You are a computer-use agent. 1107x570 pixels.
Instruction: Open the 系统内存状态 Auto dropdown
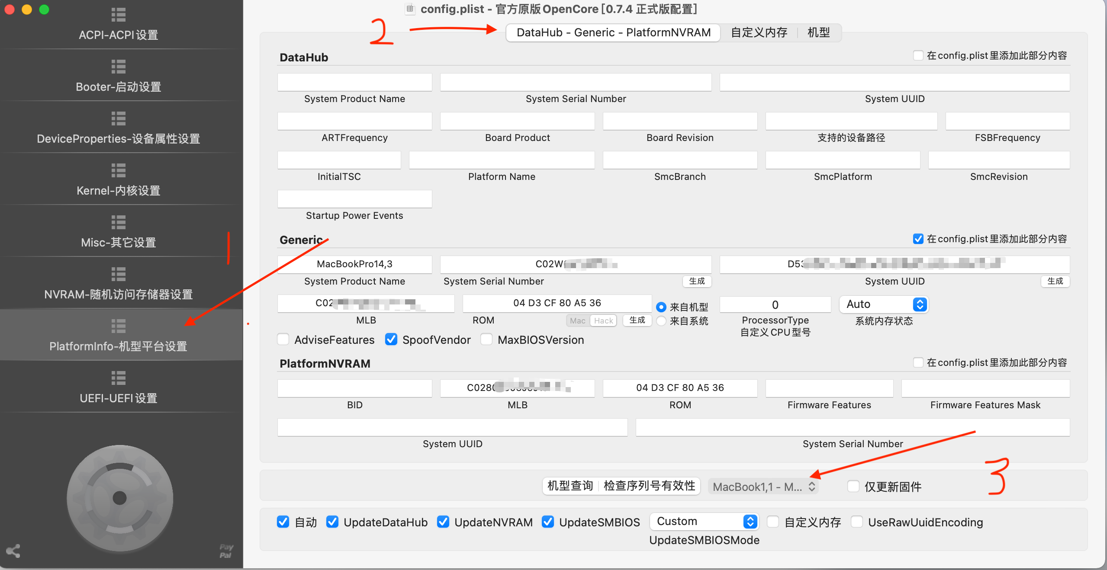(x=884, y=304)
